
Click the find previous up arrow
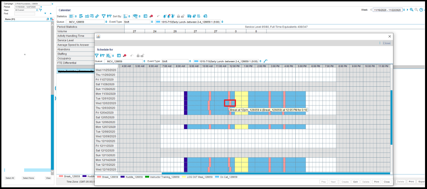[x=50, y=13]
